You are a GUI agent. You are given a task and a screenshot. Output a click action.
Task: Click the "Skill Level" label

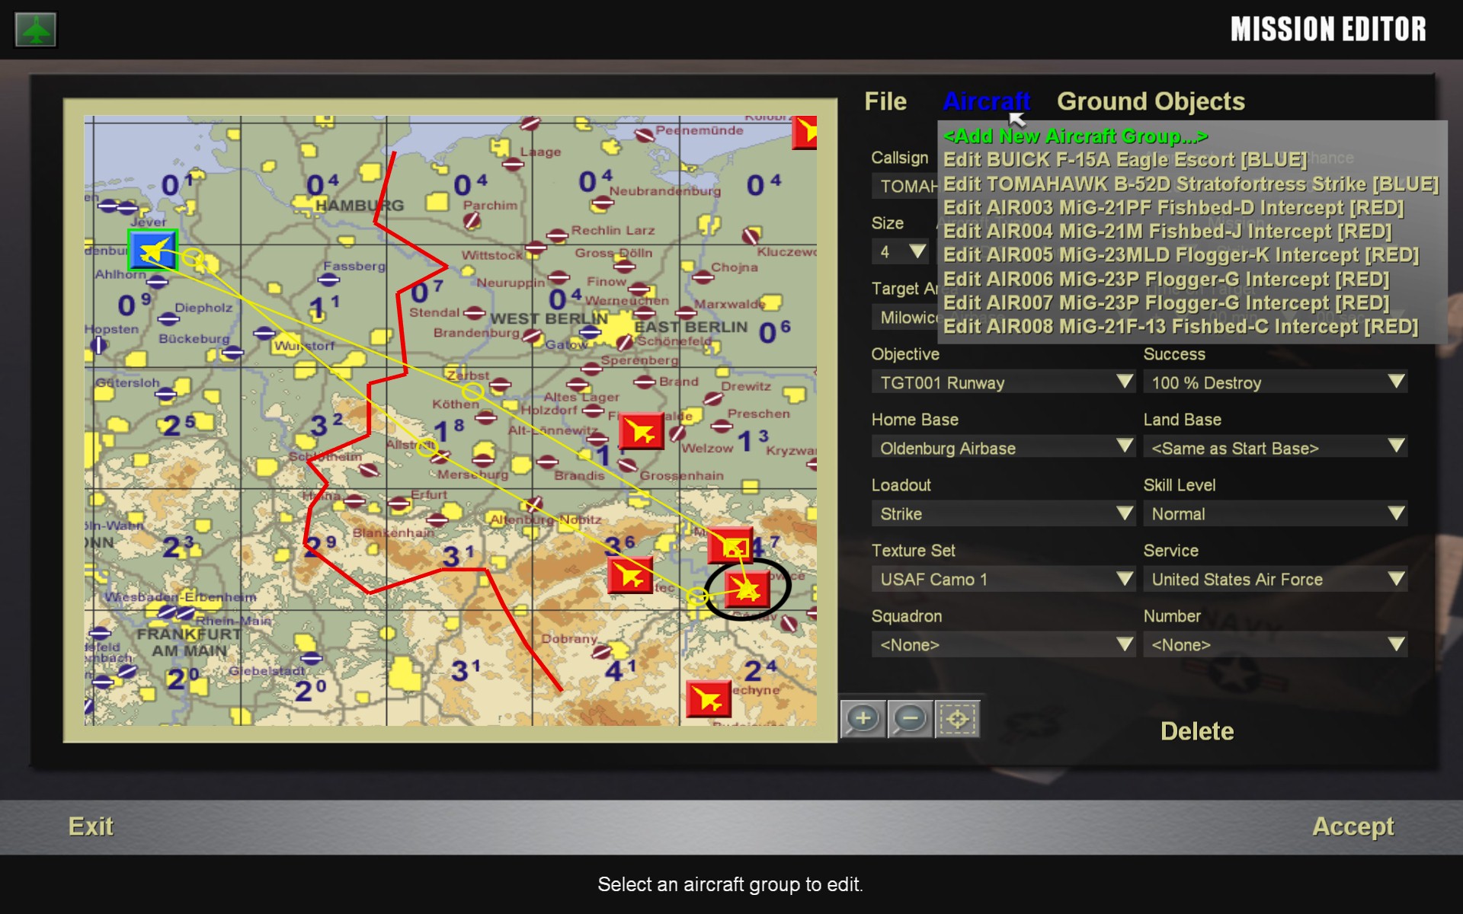coord(1179,485)
